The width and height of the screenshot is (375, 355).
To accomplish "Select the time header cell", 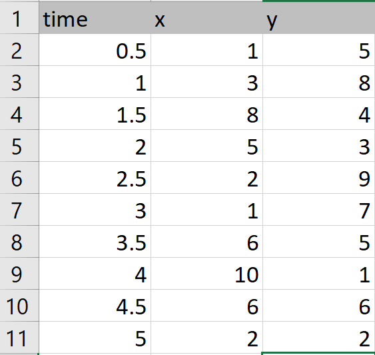I will pyautogui.click(x=95, y=18).
